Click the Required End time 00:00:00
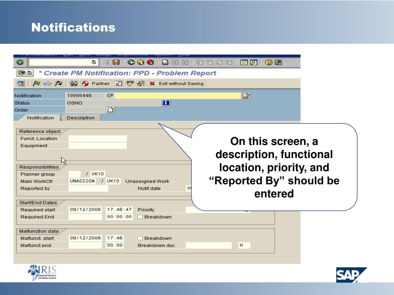 [x=119, y=217]
